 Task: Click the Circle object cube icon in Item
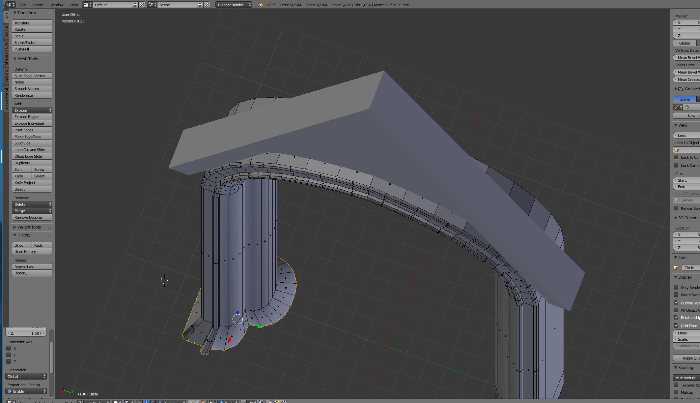676,267
